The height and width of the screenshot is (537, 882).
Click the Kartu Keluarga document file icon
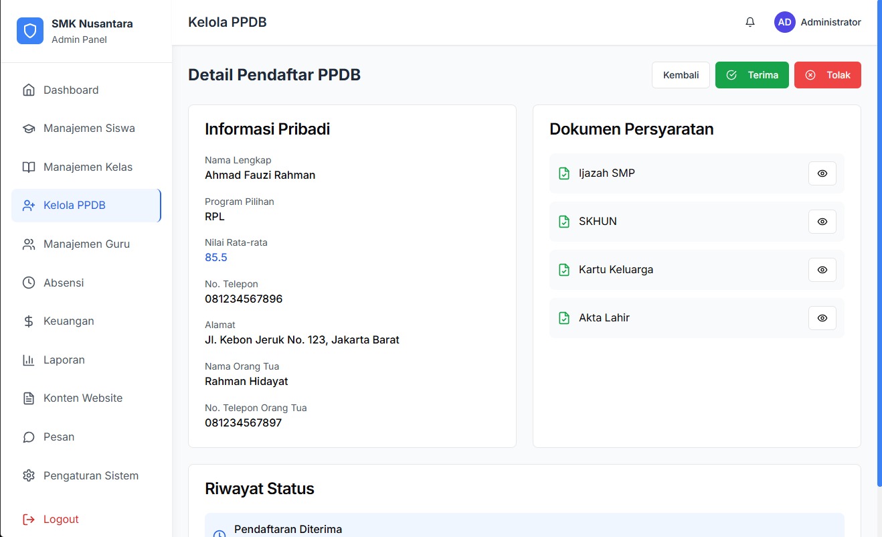[x=564, y=270]
